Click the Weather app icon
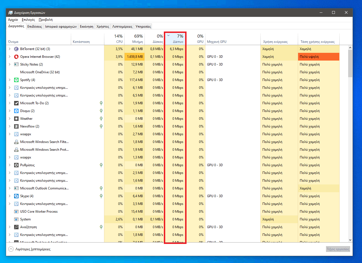This screenshot has width=362, height=263. [16, 119]
